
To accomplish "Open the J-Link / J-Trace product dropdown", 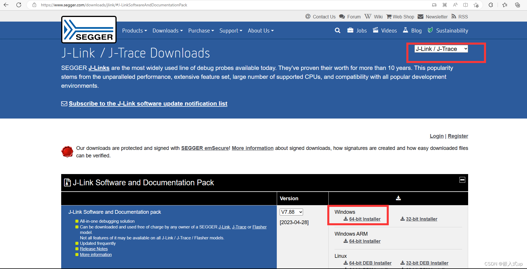I will (441, 49).
